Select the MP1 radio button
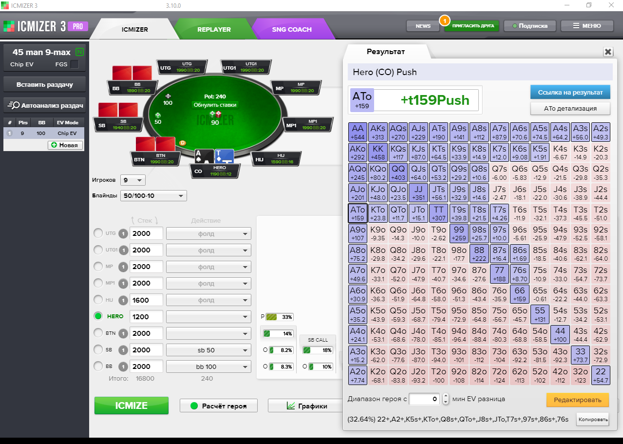The width and height of the screenshot is (623, 444). coord(98,283)
